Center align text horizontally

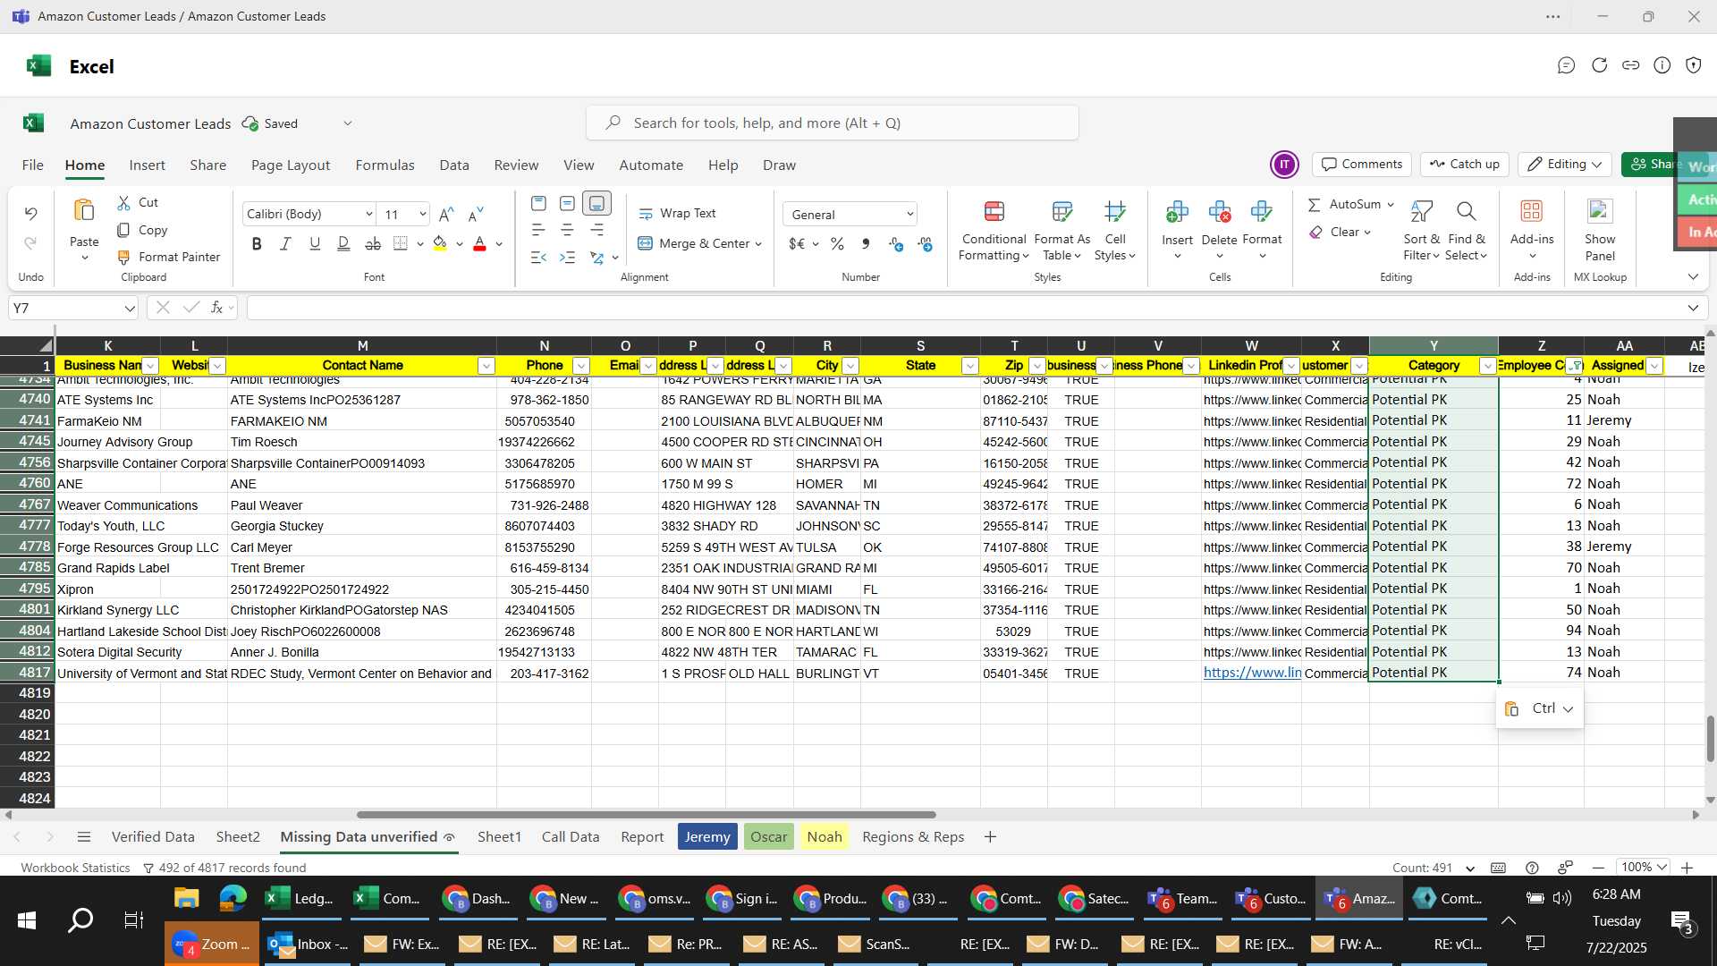pos(567,230)
